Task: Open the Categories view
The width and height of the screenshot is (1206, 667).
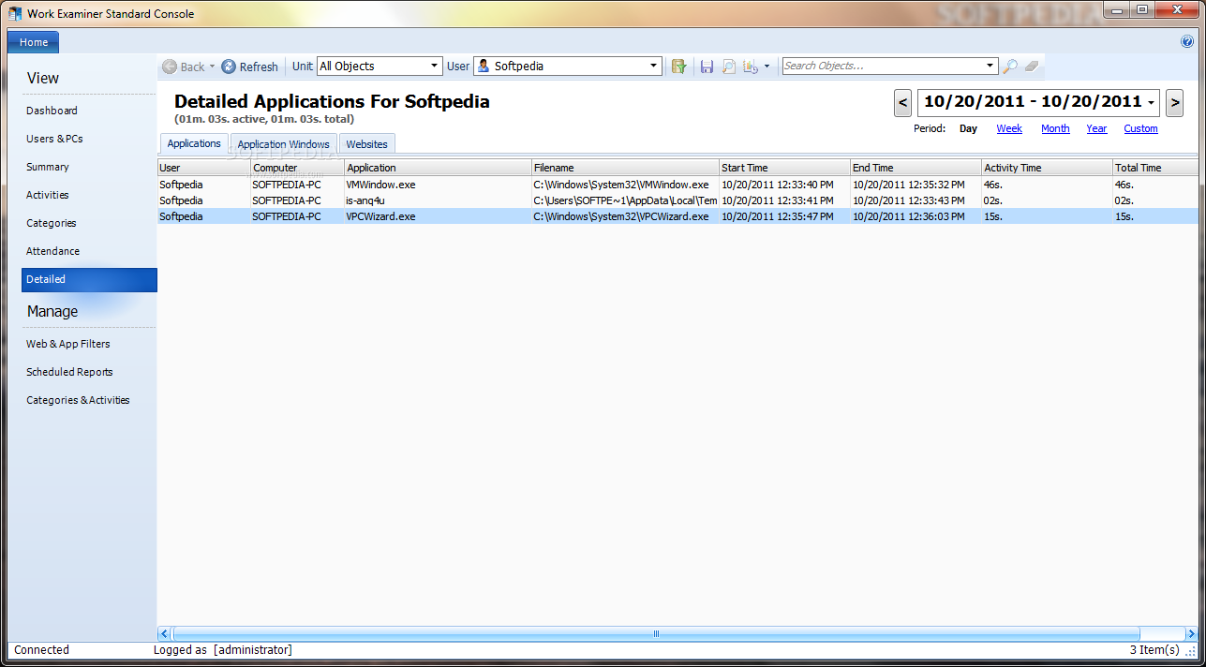Action: [52, 223]
